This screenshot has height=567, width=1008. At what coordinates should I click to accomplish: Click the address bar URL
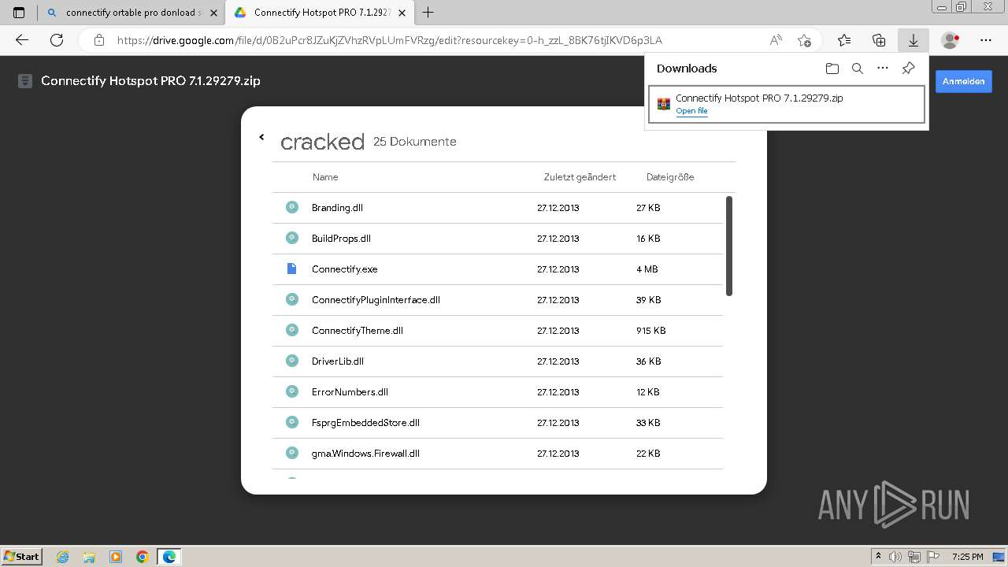[x=389, y=40]
